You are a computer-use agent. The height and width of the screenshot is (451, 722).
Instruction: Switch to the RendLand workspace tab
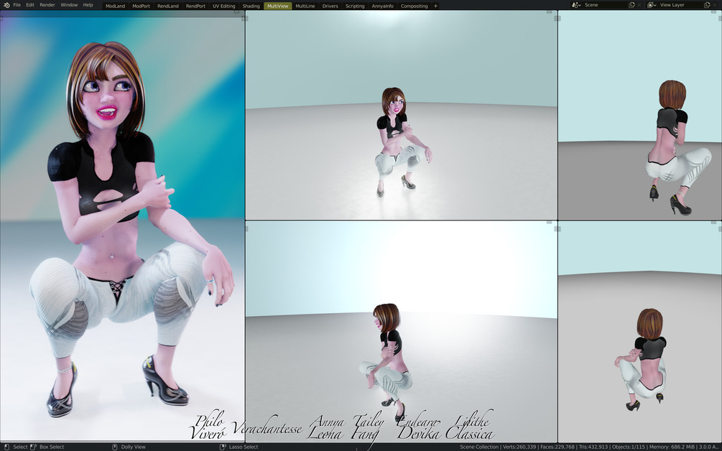(x=167, y=6)
